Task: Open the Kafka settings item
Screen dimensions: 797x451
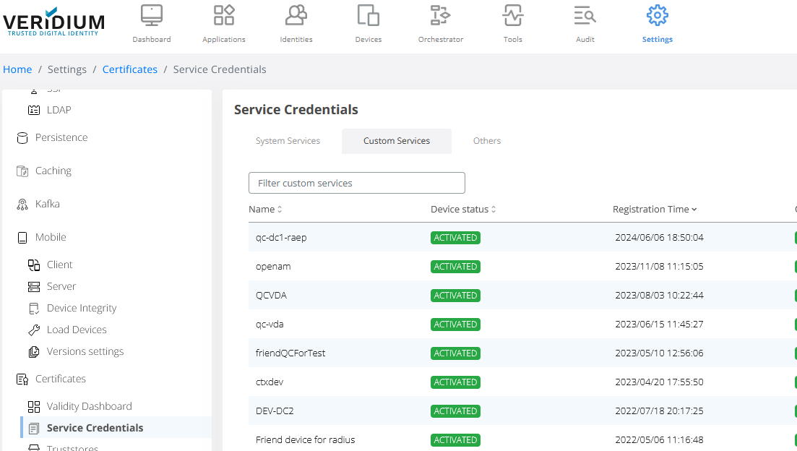Action: tap(48, 204)
